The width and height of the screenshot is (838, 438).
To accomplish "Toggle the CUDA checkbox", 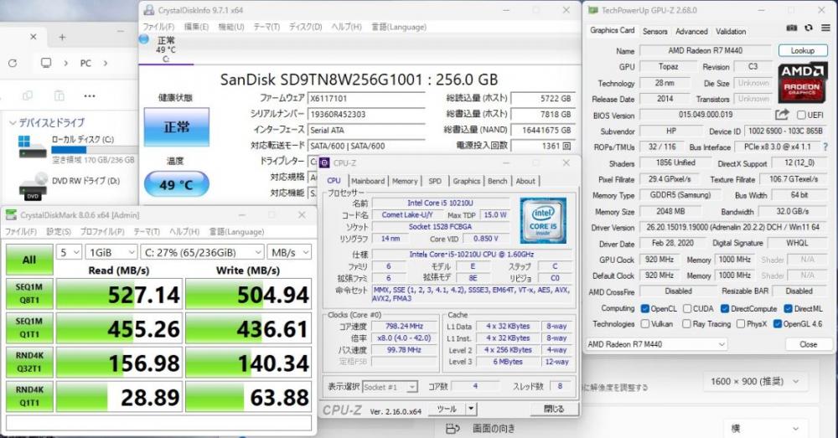I will pyautogui.click(x=687, y=308).
